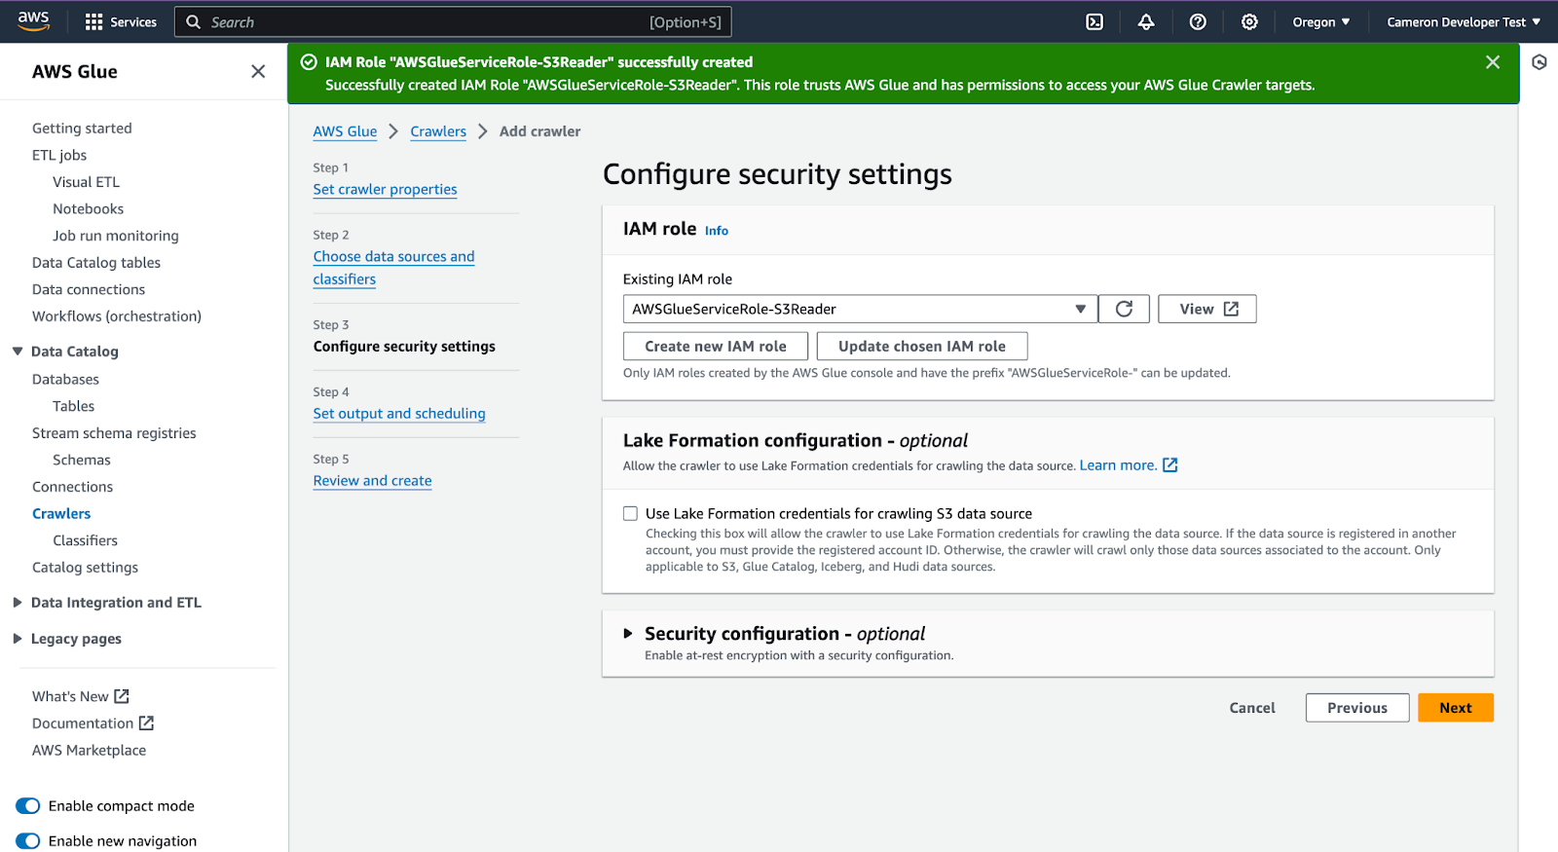Collapse the Data Catalog nav section
Screen dimensions: 1558x852
18,351
